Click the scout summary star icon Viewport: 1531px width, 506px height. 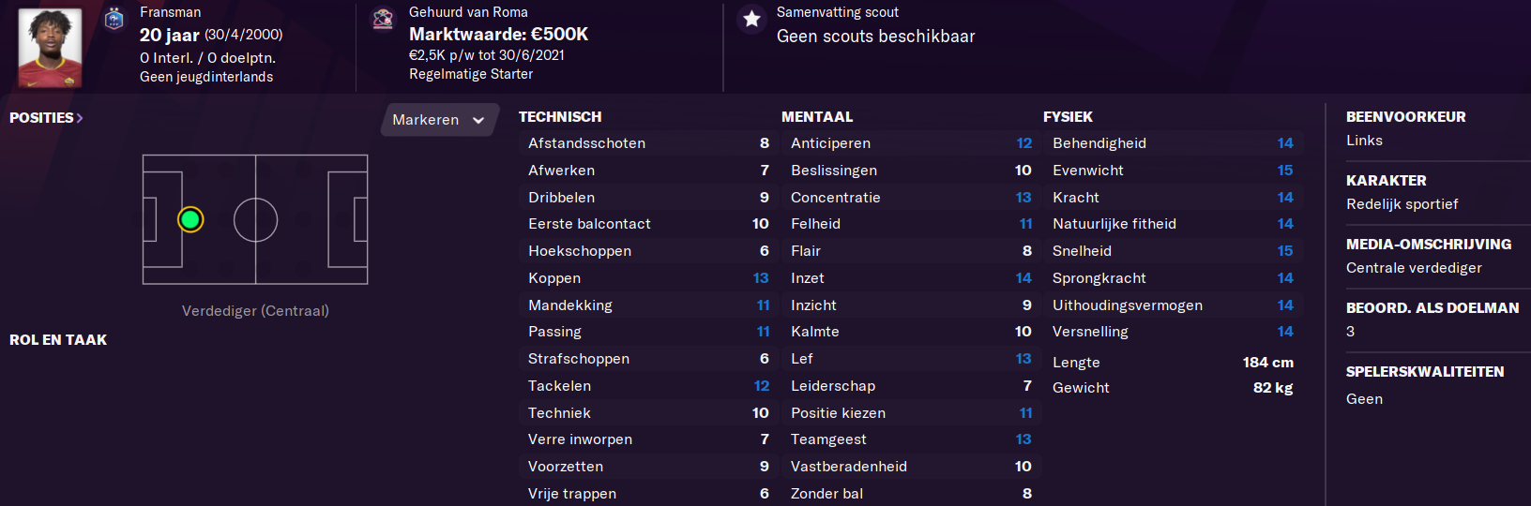coord(751,19)
